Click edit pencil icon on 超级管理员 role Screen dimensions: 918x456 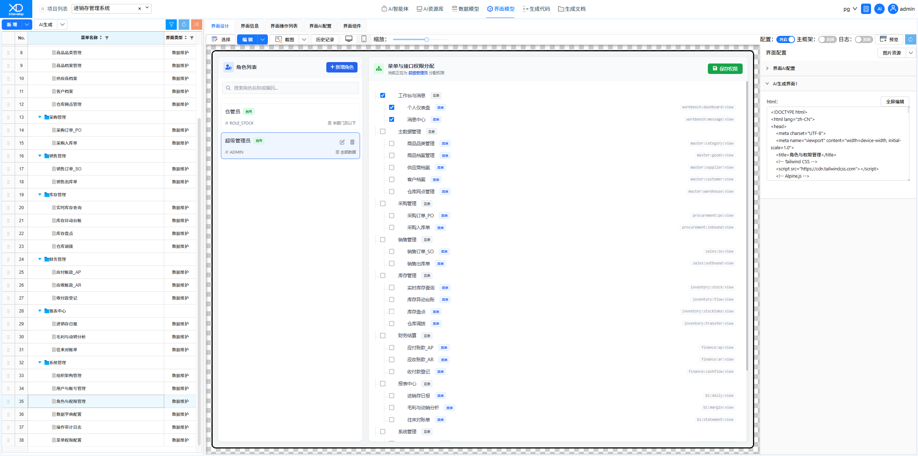(342, 142)
